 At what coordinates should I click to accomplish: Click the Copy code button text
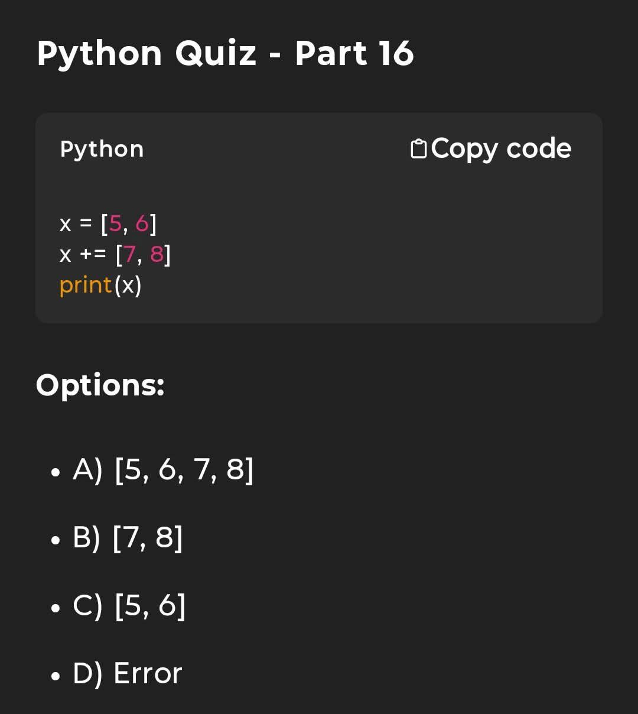pos(501,148)
